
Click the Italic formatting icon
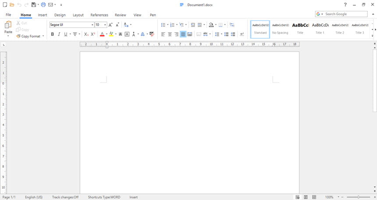click(59, 34)
